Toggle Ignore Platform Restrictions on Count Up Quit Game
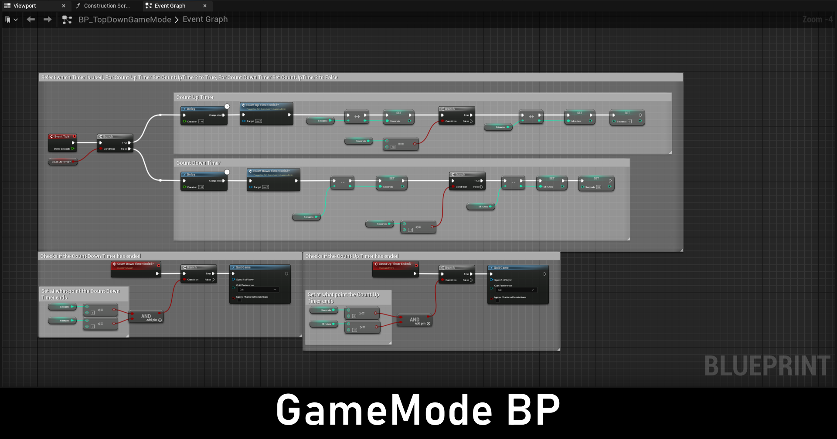The image size is (837, 439). [497, 301]
